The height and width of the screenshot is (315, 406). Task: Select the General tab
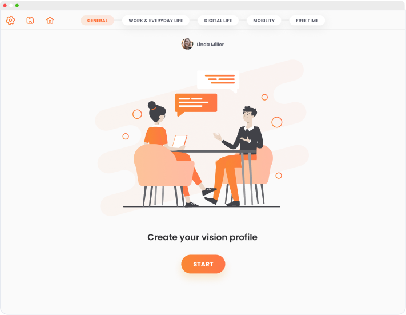point(97,21)
